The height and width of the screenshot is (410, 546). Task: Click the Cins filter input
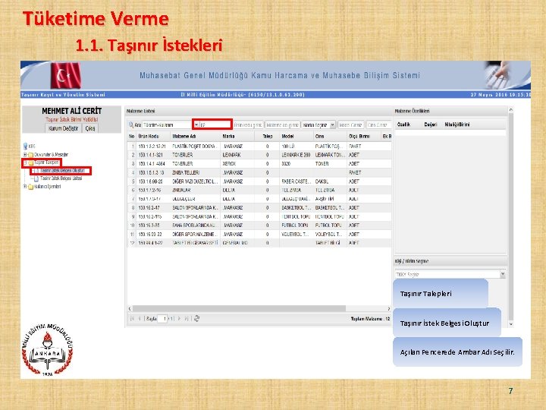tap(378, 125)
